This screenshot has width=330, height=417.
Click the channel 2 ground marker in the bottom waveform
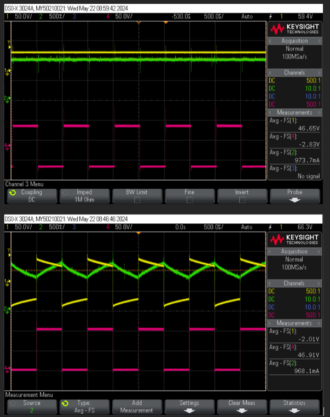(7, 309)
